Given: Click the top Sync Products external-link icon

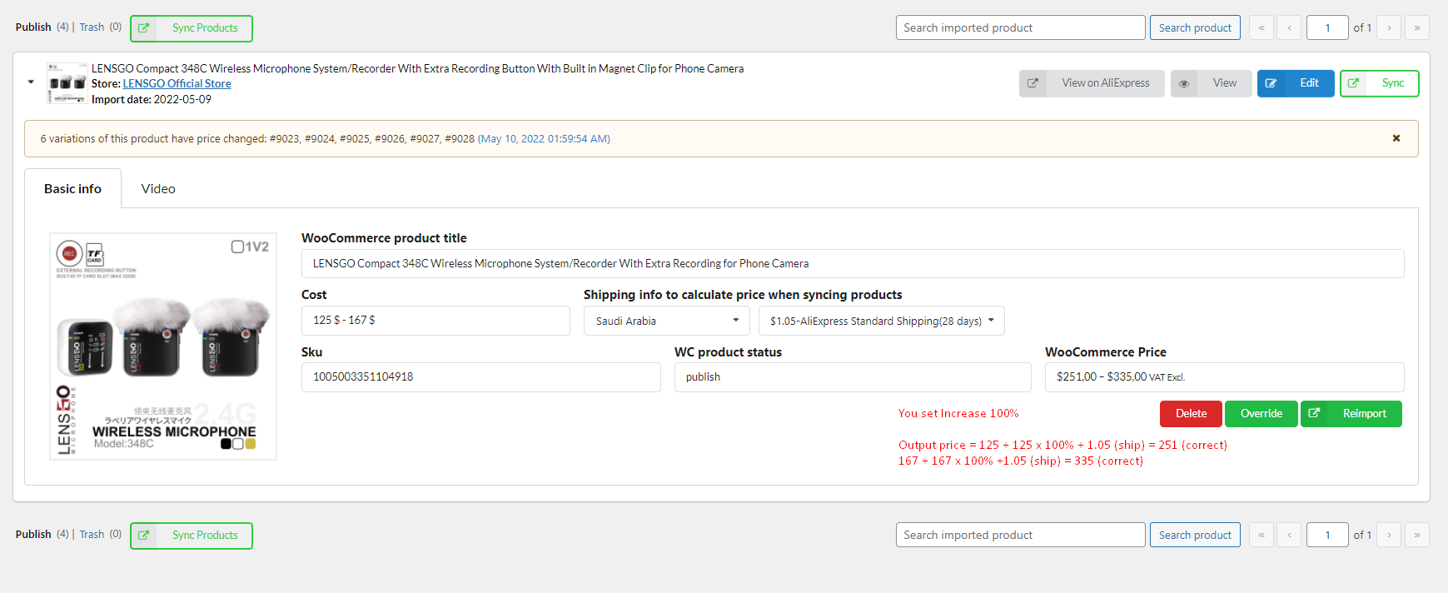Looking at the screenshot, I should (144, 28).
